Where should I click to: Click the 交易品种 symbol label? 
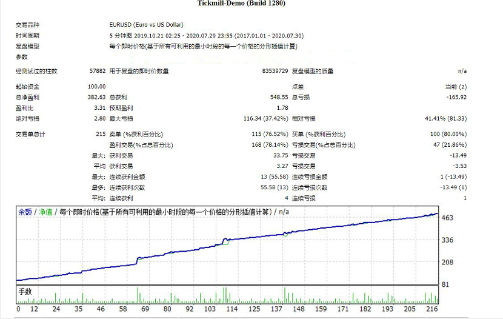click(28, 25)
